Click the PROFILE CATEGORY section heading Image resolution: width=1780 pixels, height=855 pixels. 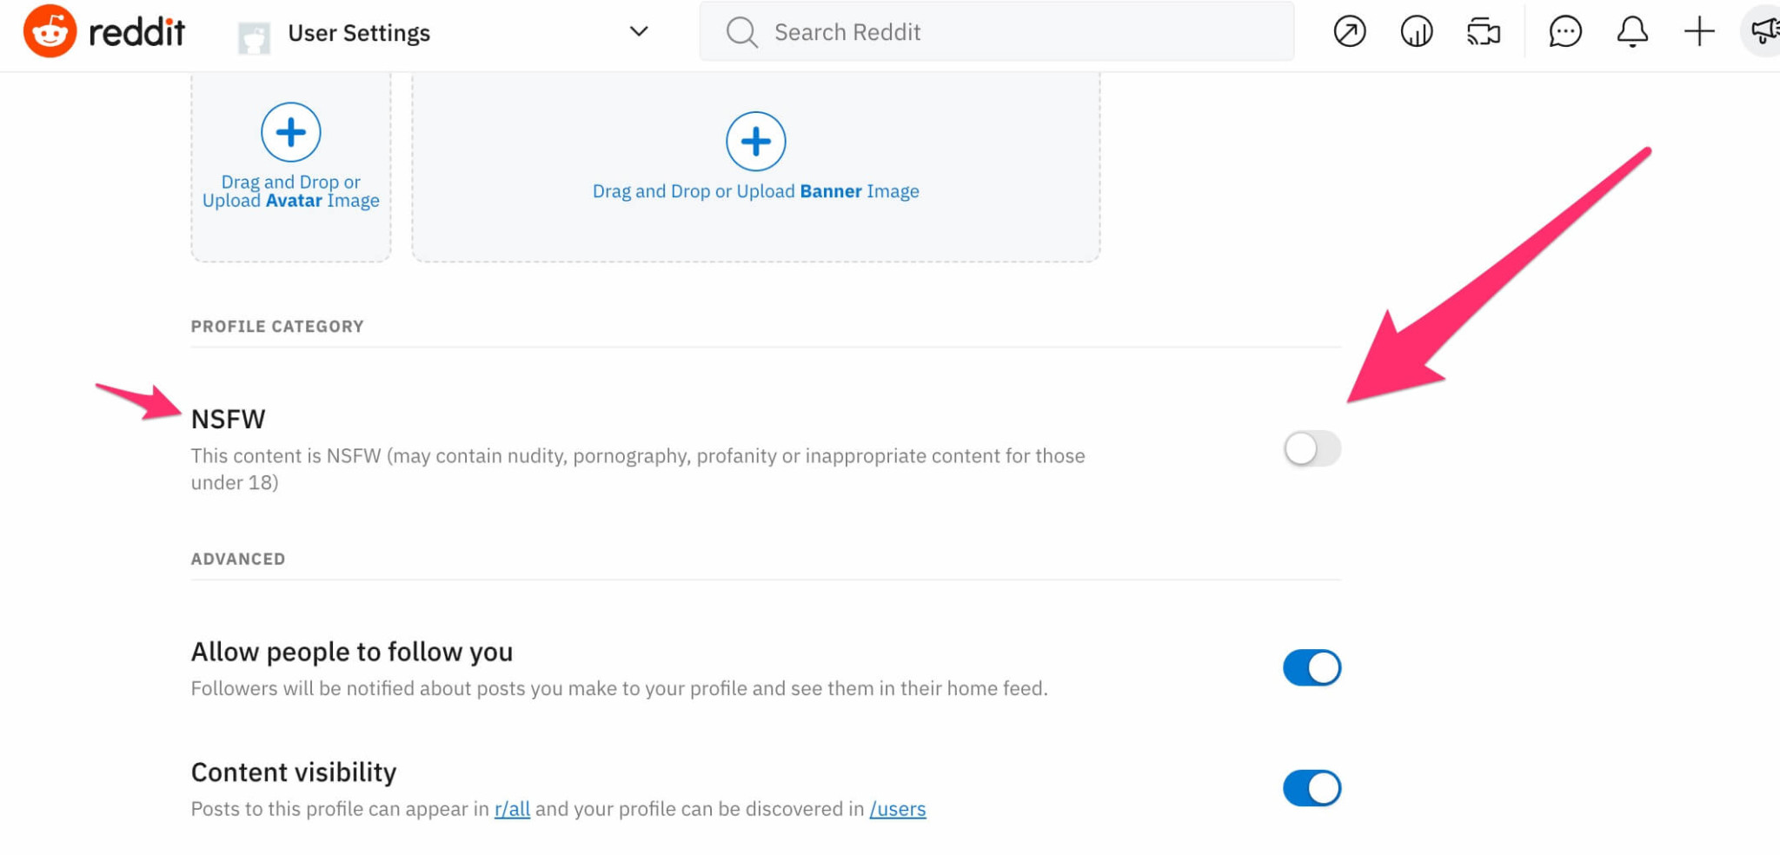(x=276, y=326)
